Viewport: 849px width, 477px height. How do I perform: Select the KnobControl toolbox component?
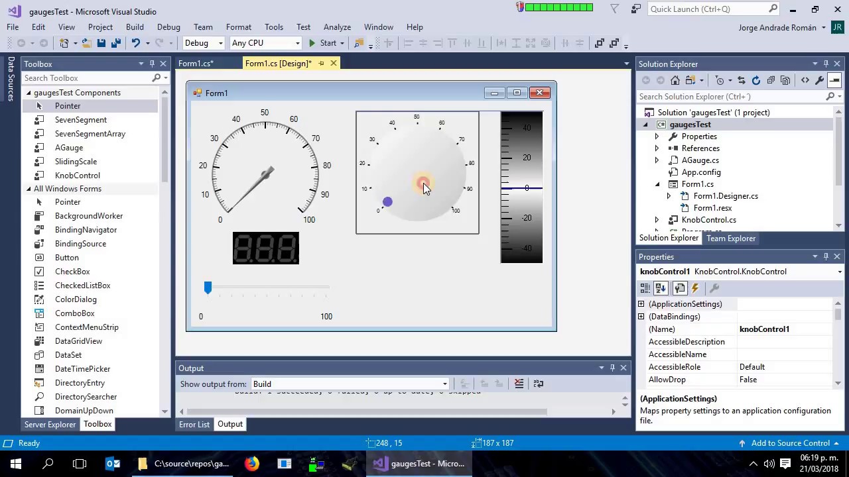point(78,176)
